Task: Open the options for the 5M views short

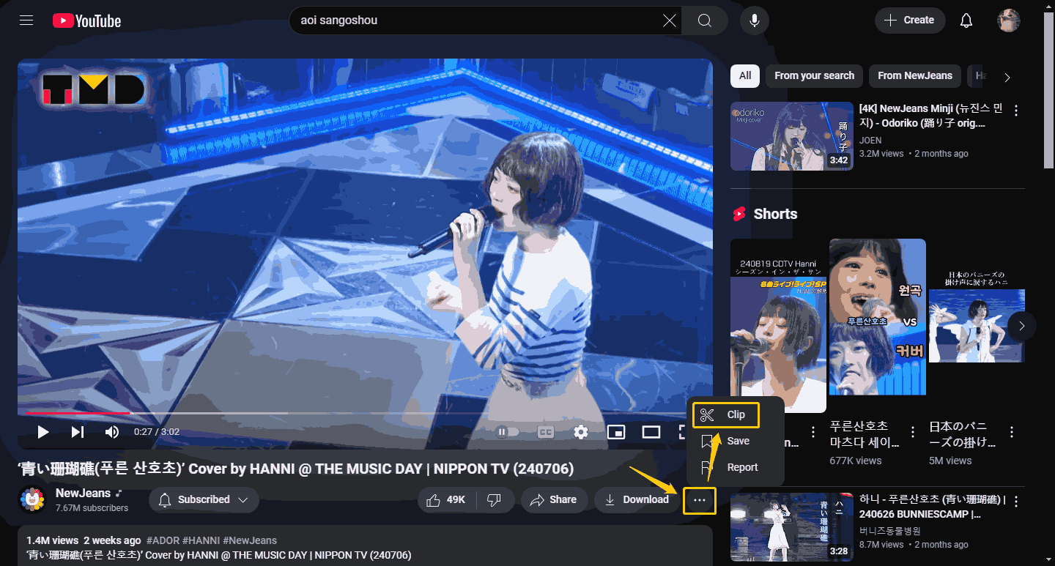Action: pos(1012,432)
